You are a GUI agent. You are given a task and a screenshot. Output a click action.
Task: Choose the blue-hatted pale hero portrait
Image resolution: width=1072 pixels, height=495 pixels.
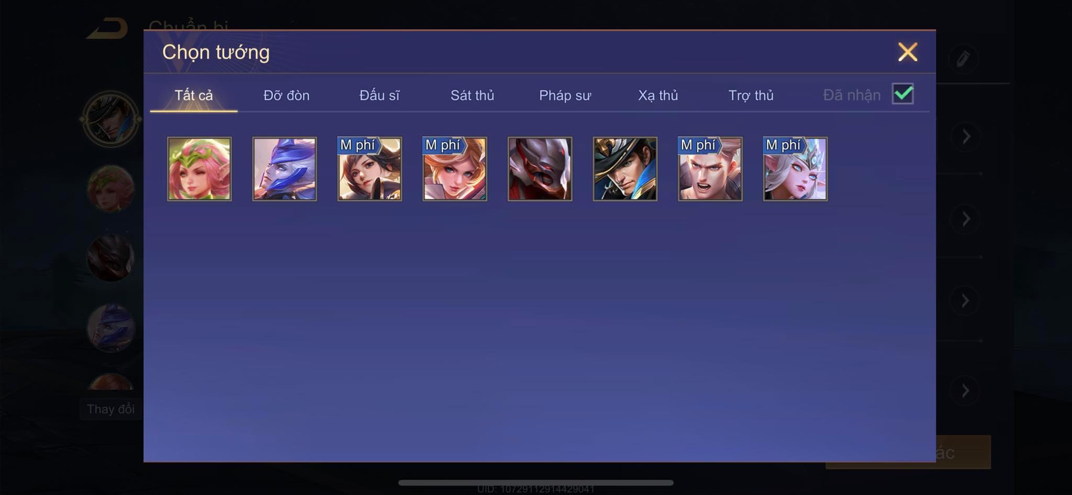[x=284, y=169]
